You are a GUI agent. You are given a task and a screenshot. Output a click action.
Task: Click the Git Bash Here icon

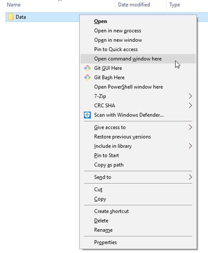pyautogui.click(x=87, y=77)
